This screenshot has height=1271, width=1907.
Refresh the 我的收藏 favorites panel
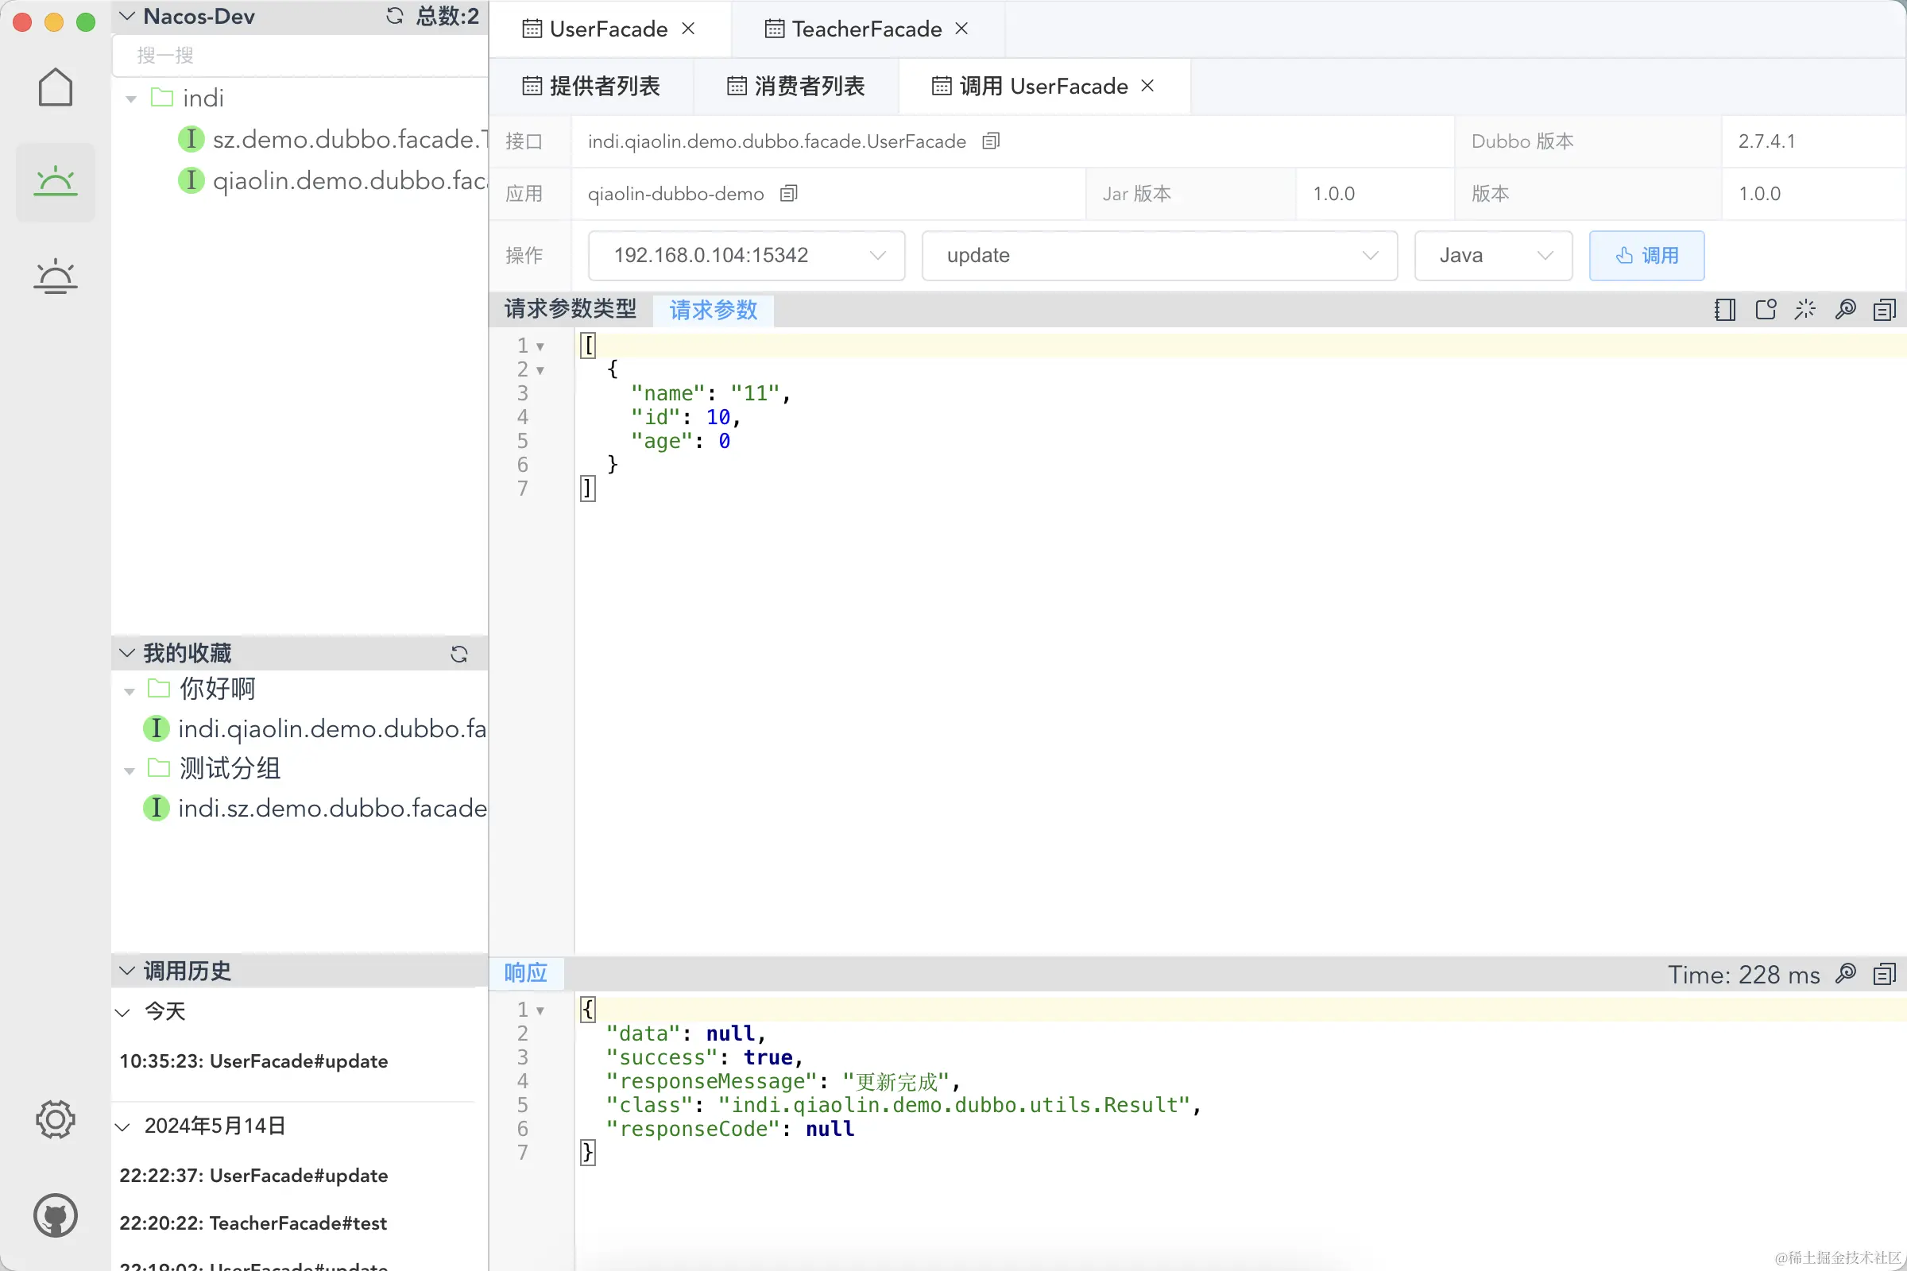[459, 654]
